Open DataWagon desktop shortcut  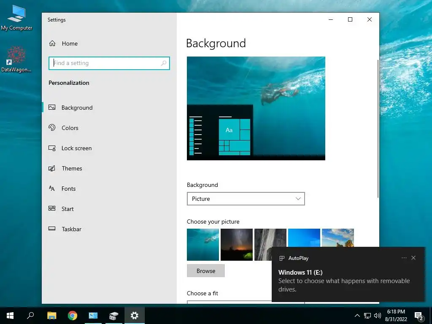click(16, 59)
